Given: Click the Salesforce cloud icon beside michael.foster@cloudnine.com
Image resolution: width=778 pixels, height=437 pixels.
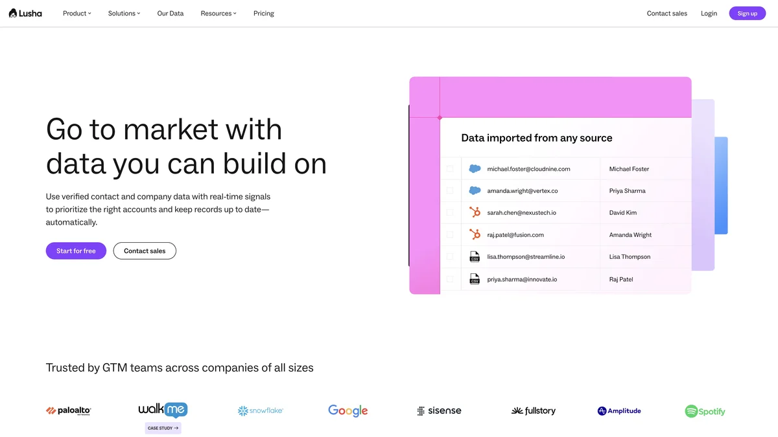Looking at the screenshot, I should pyautogui.click(x=475, y=169).
